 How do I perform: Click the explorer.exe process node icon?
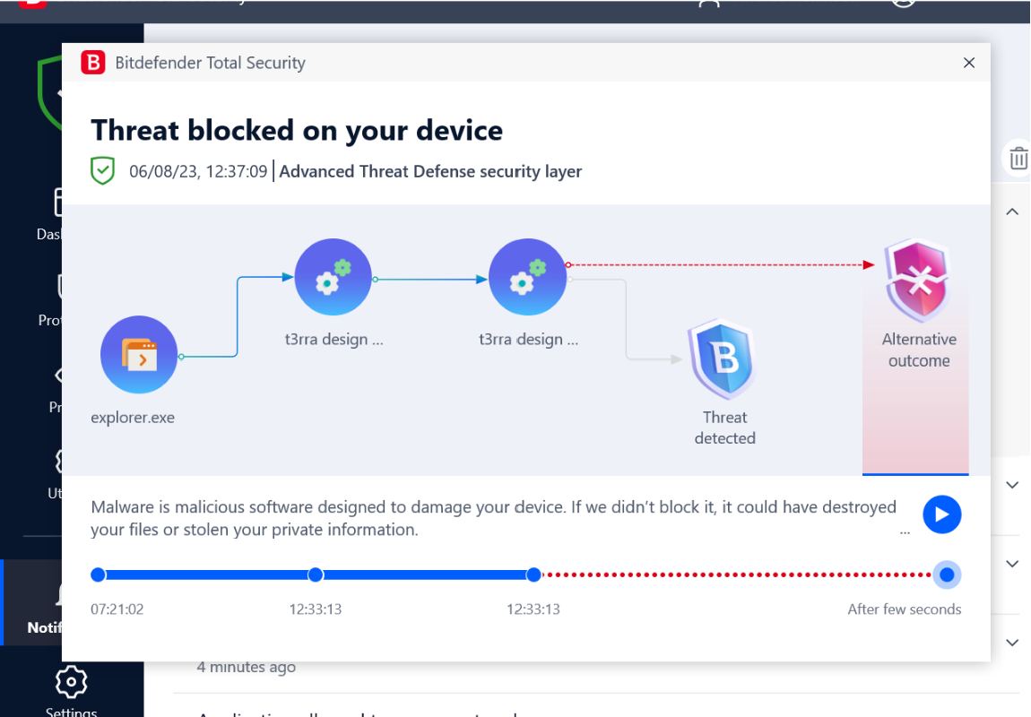[x=139, y=355]
